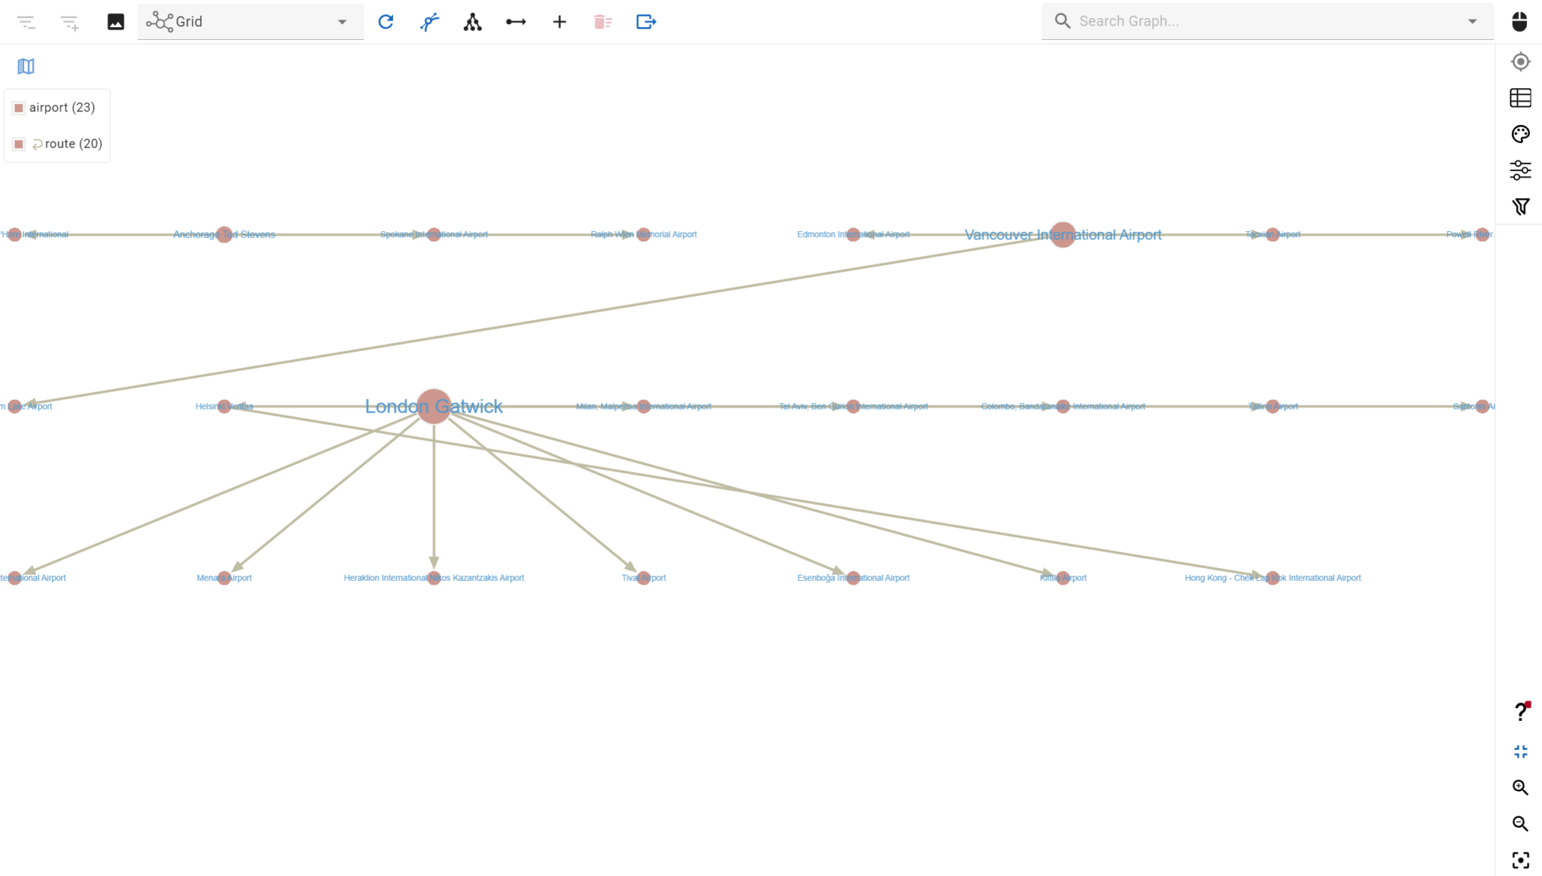Refresh the graph with the reload icon
Image resolution: width=1542 pixels, height=876 pixels.
(x=385, y=21)
